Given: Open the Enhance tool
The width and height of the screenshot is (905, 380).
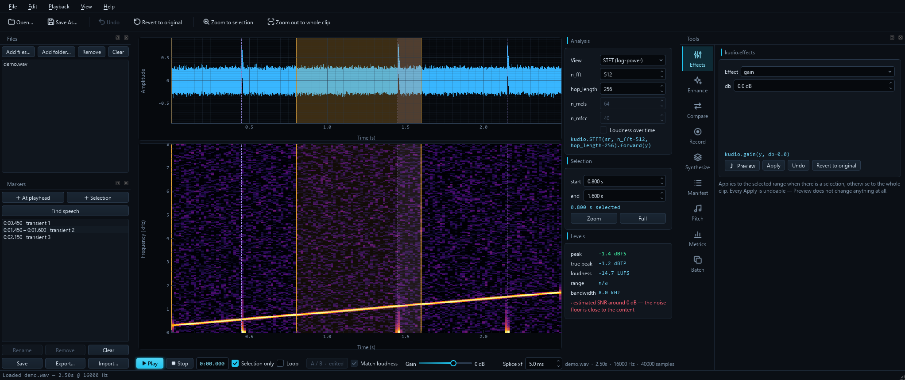Looking at the screenshot, I should coord(697,84).
